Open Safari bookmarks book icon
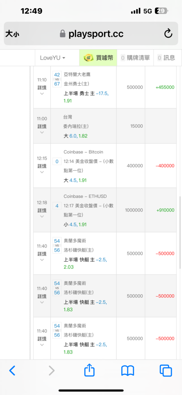This screenshot has width=182, height=395. pos(128,371)
